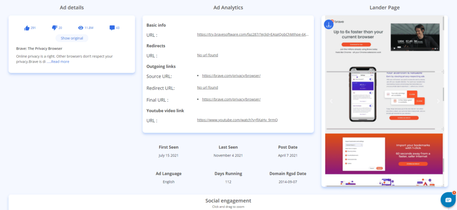Open the try.bravesoftware.com basic info URL
Viewport: 457px width, 210px height.
point(253,34)
